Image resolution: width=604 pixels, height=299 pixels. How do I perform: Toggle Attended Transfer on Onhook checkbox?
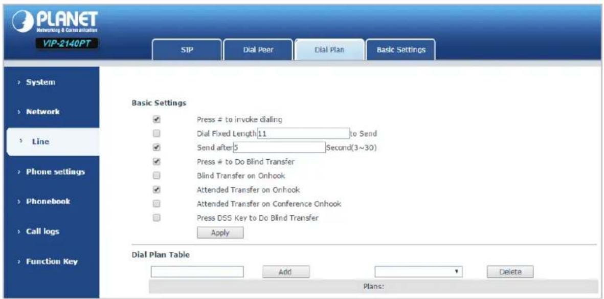point(156,189)
